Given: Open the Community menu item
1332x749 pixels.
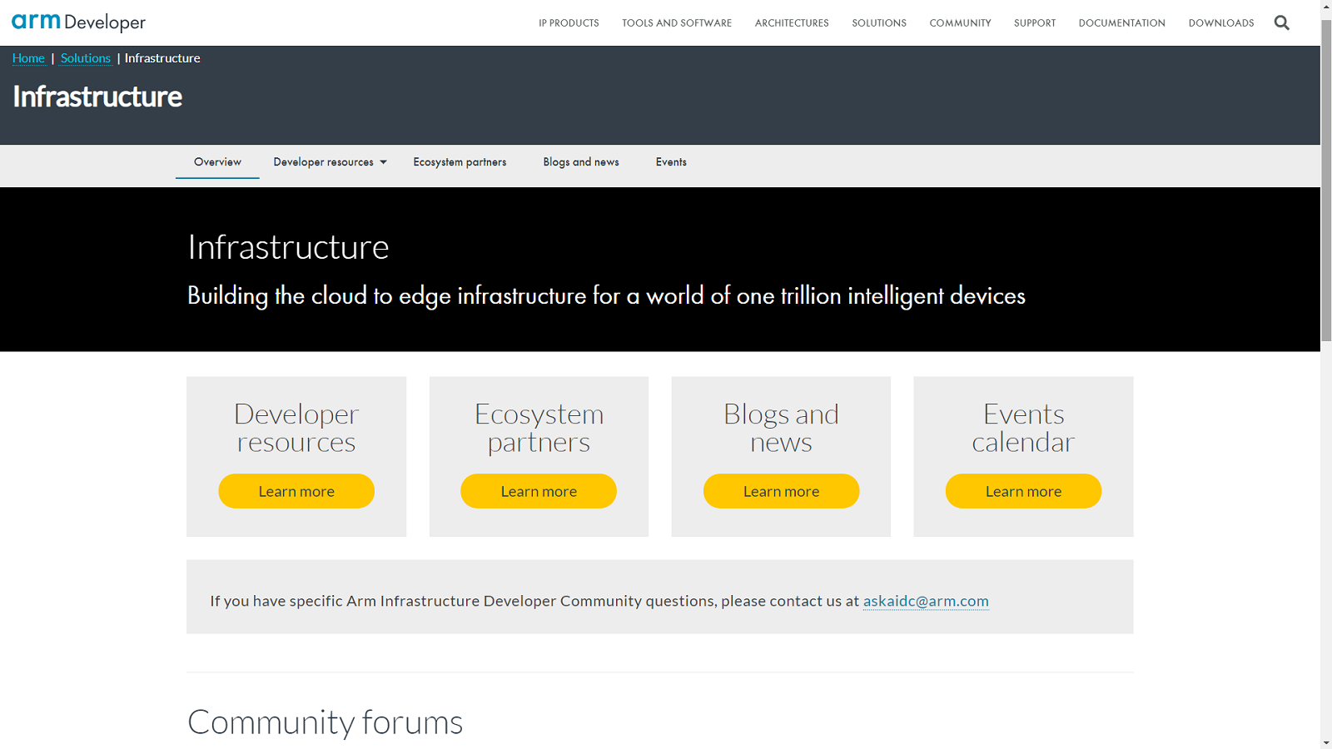Looking at the screenshot, I should point(960,23).
